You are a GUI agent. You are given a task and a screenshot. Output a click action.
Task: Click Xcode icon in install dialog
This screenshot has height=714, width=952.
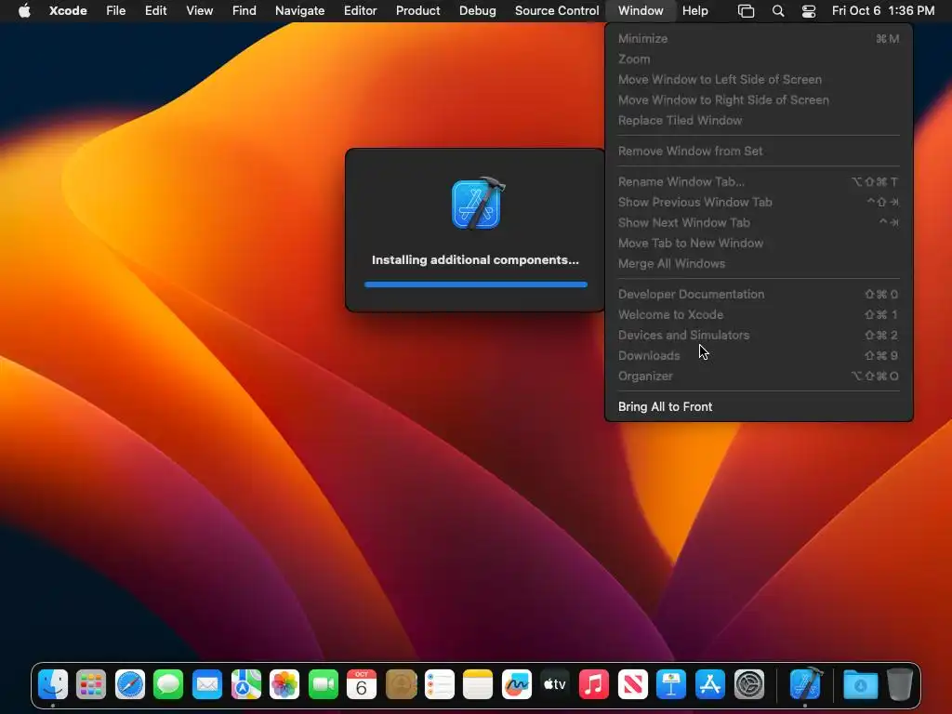click(478, 204)
